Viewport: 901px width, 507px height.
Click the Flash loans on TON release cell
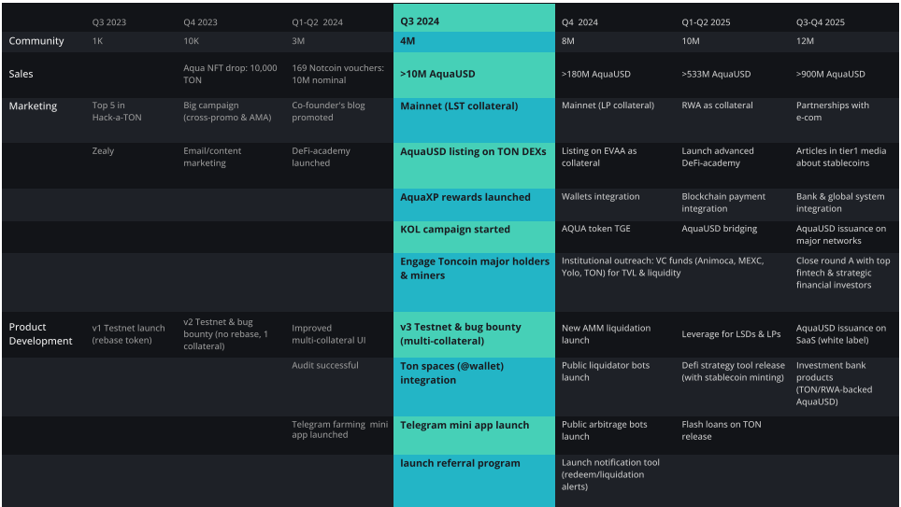point(722,430)
